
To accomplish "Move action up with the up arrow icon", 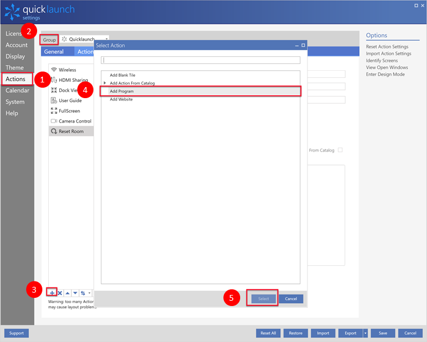I will click(67, 293).
